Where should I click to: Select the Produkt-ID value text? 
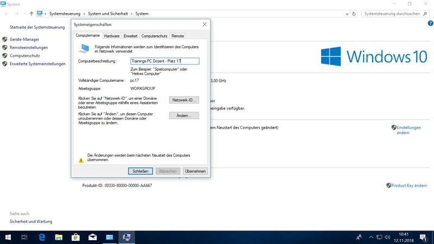128,185
